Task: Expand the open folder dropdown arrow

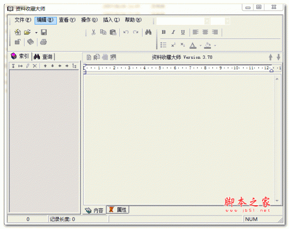Action: click(x=36, y=33)
